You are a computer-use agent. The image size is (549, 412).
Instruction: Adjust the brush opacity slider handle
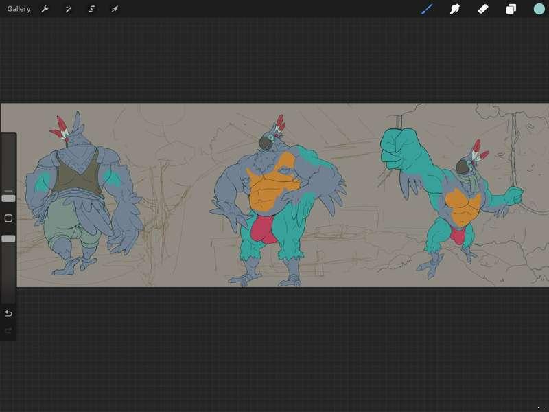click(x=8, y=238)
